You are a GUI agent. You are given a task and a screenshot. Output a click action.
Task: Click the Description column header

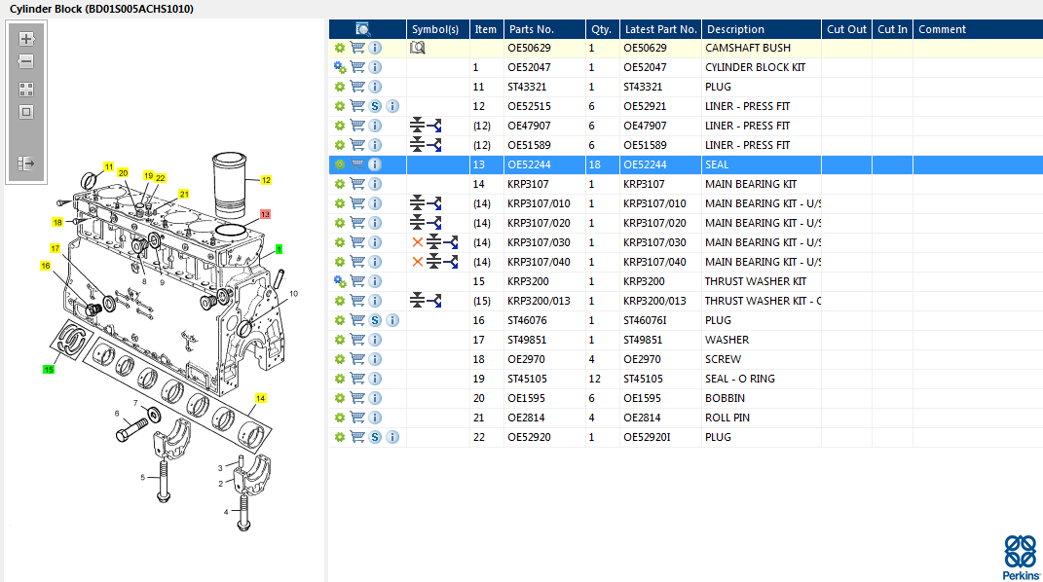coord(762,29)
